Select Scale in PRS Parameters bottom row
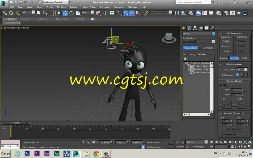The image size is (253, 158). click(244, 58)
